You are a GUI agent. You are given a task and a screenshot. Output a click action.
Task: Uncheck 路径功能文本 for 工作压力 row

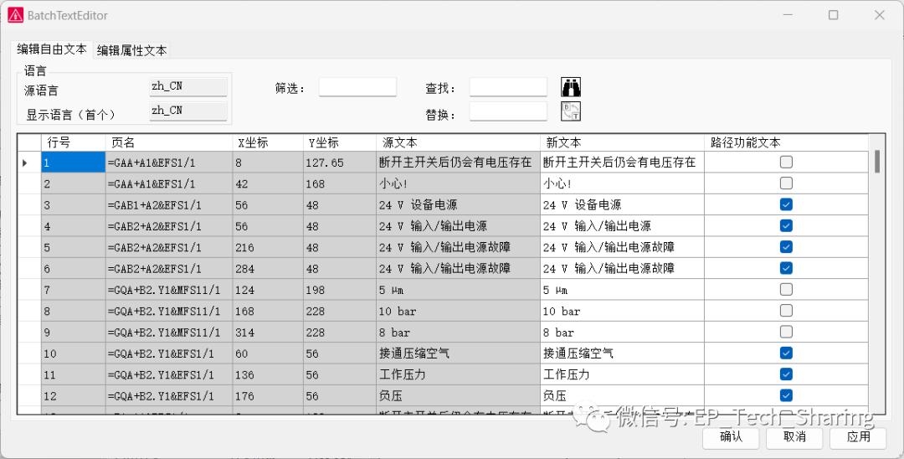pos(786,374)
